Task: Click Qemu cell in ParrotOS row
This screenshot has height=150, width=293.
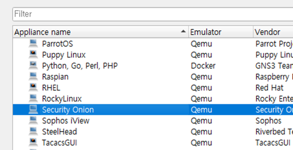Action: [x=202, y=44]
